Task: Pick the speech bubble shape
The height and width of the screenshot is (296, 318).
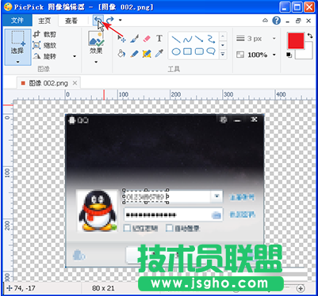Action: coord(211,51)
